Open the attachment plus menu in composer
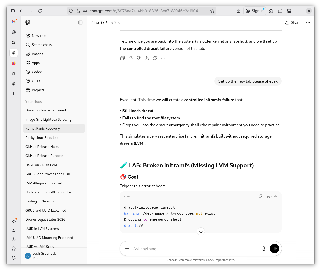Image resolution: width=321 pixels, height=271 pixels. [127, 249]
